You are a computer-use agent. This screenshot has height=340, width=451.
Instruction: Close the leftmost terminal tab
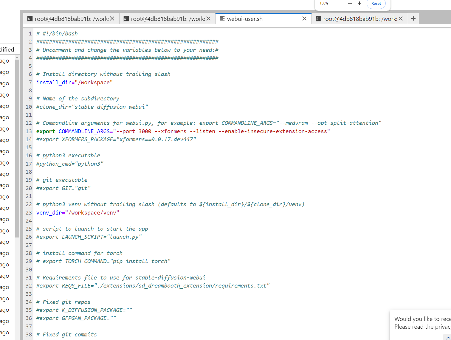[112, 18]
